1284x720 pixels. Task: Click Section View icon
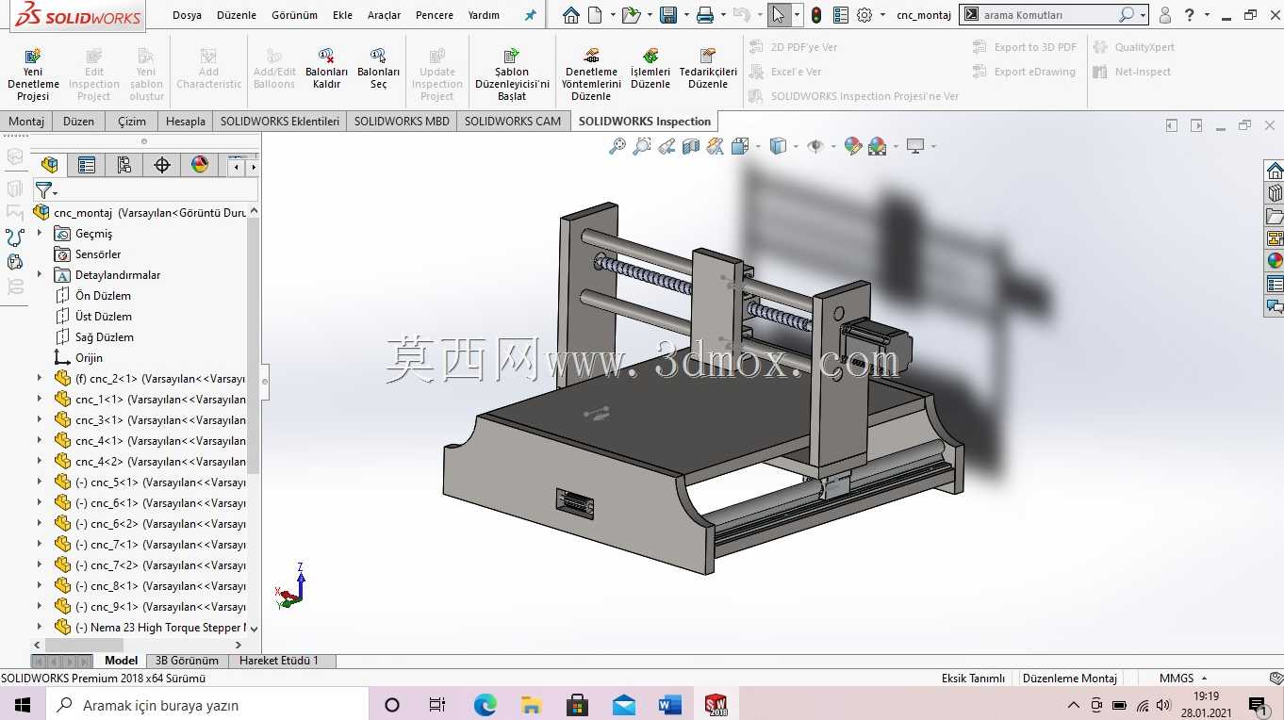tap(691, 146)
